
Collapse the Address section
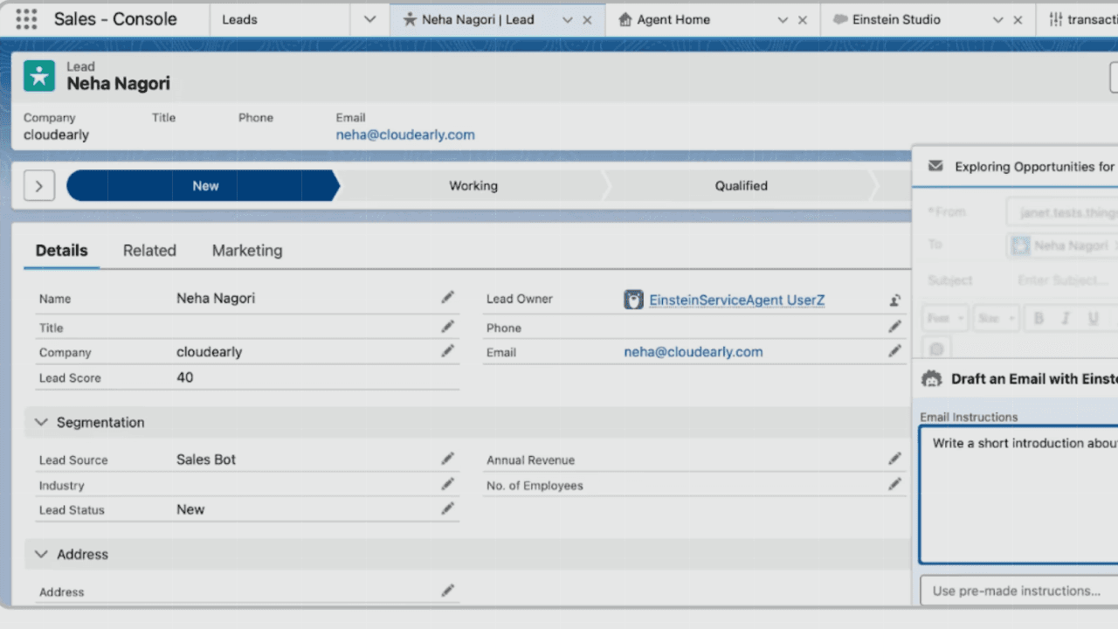click(x=41, y=554)
